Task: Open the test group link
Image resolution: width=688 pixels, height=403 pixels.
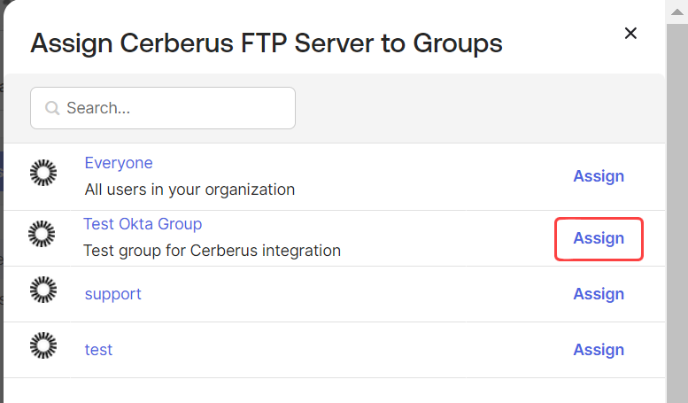Action: [98, 350]
